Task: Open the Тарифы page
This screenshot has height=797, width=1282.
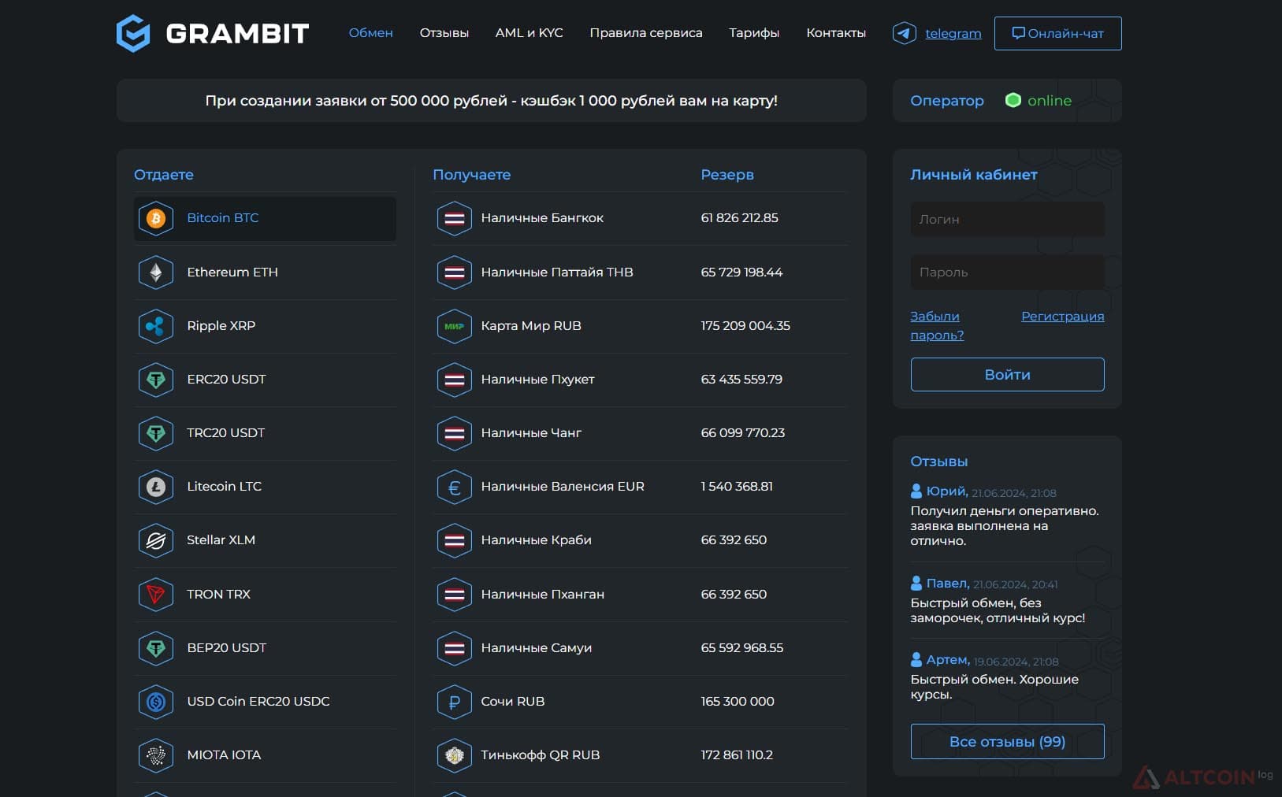Action: 754,32
